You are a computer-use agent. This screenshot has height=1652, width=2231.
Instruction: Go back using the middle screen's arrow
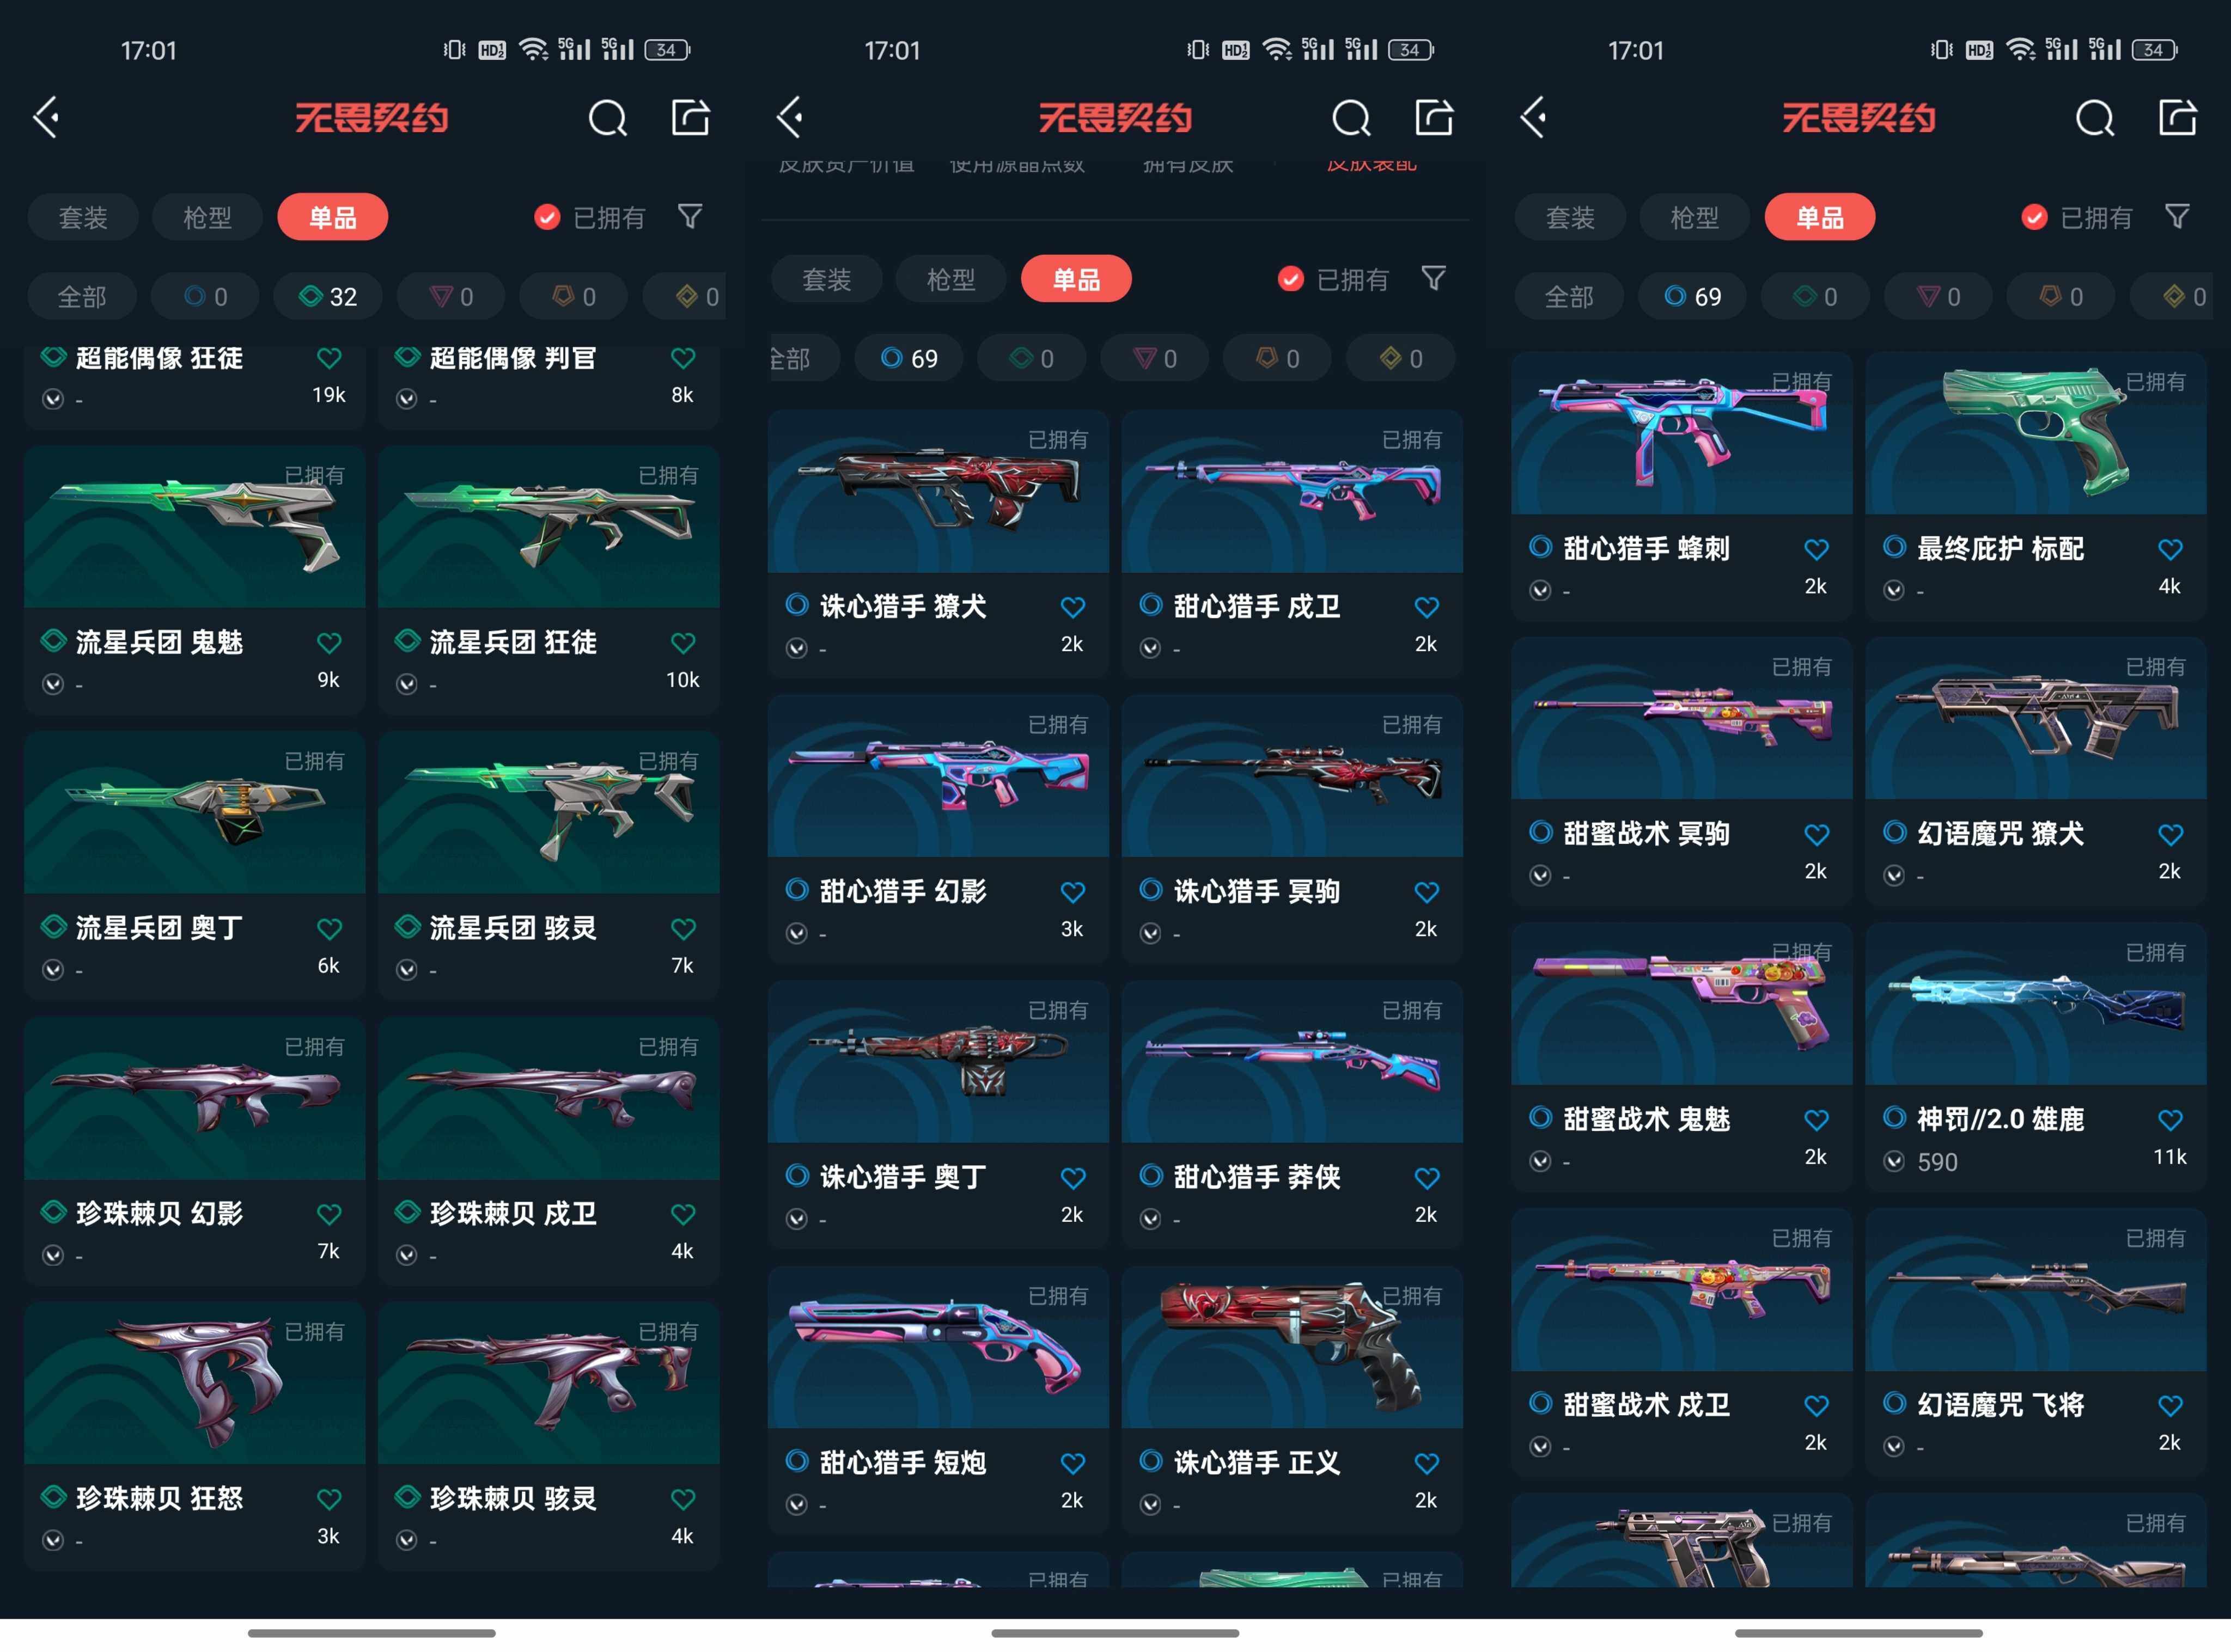[x=790, y=118]
